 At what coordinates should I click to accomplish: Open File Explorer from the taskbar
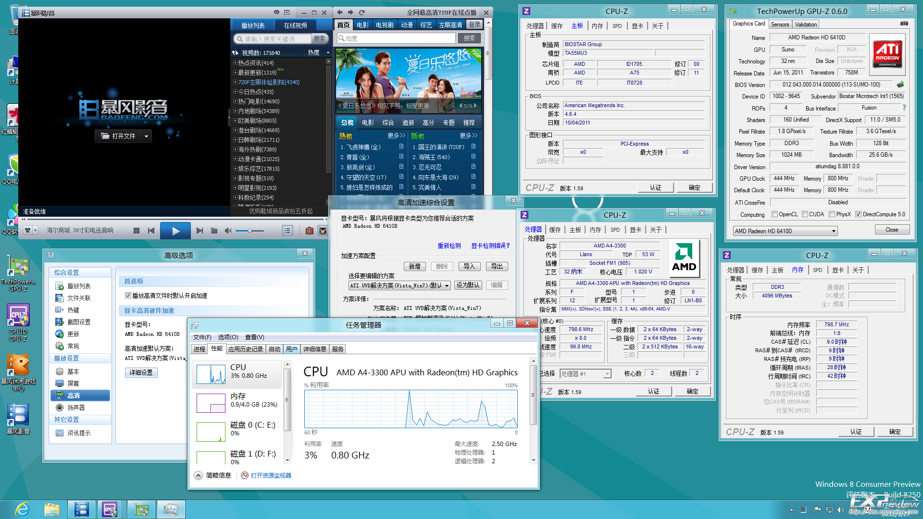pyautogui.click(x=51, y=509)
